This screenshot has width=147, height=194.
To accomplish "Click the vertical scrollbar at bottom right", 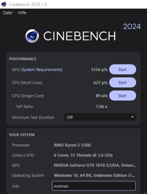I will click(x=144, y=193).
